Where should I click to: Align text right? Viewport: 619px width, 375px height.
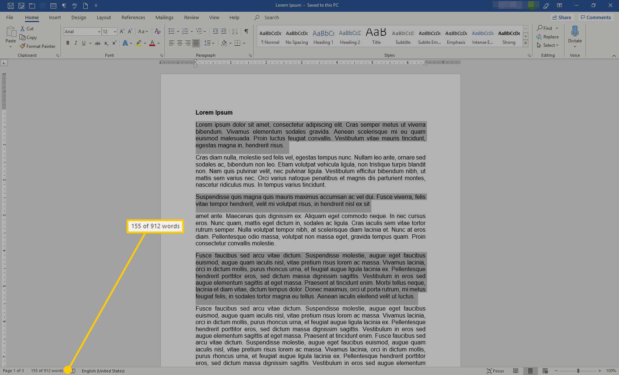[188, 43]
